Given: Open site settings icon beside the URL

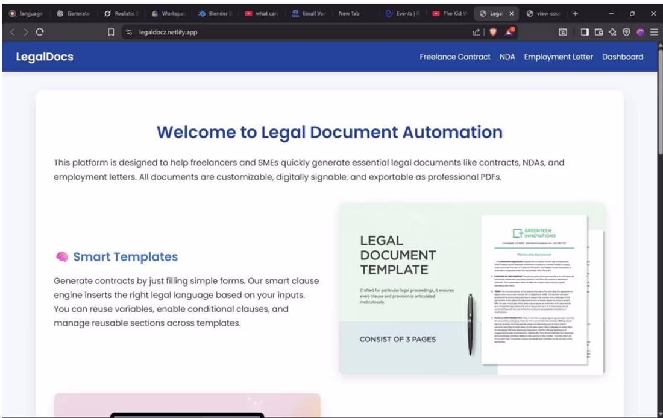Looking at the screenshot, I should coord(129,32).
